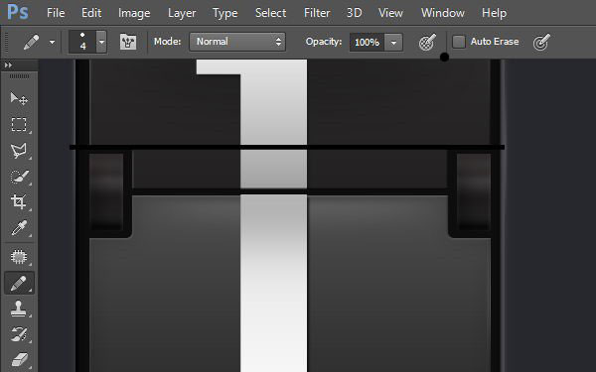Open the Window menu
Screen dimensions: 596x372
(x=442, y=13)
